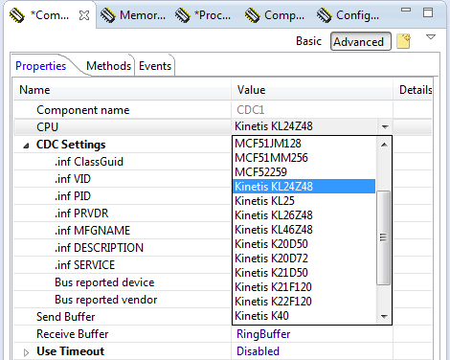Viewport: 450px width, 360px height.
Task: Click the Details column header
Action: (414, 90)
